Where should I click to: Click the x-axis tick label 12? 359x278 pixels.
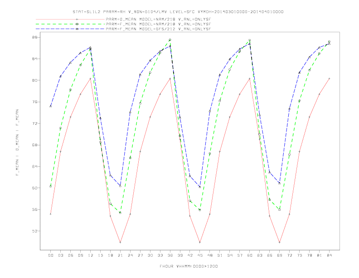pyautogui.click(x=91, y=255)
